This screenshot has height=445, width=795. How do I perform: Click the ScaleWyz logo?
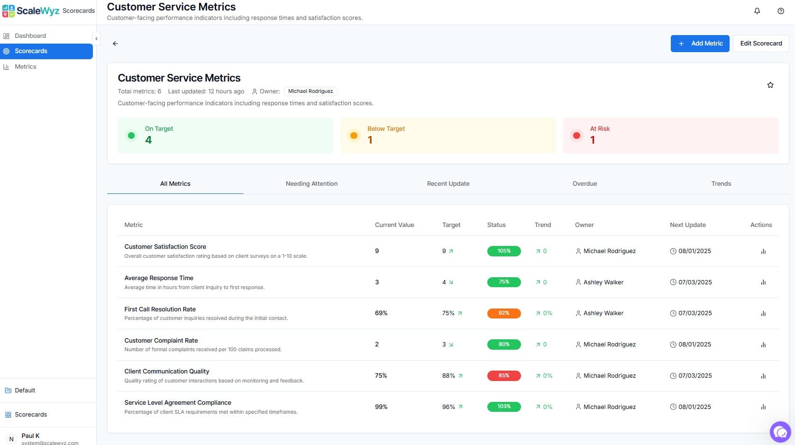click(x=31, y=10)
